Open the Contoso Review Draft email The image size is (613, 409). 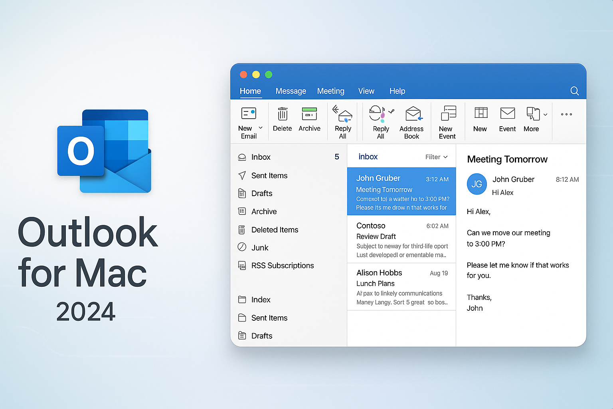click(x=401, y=240)
